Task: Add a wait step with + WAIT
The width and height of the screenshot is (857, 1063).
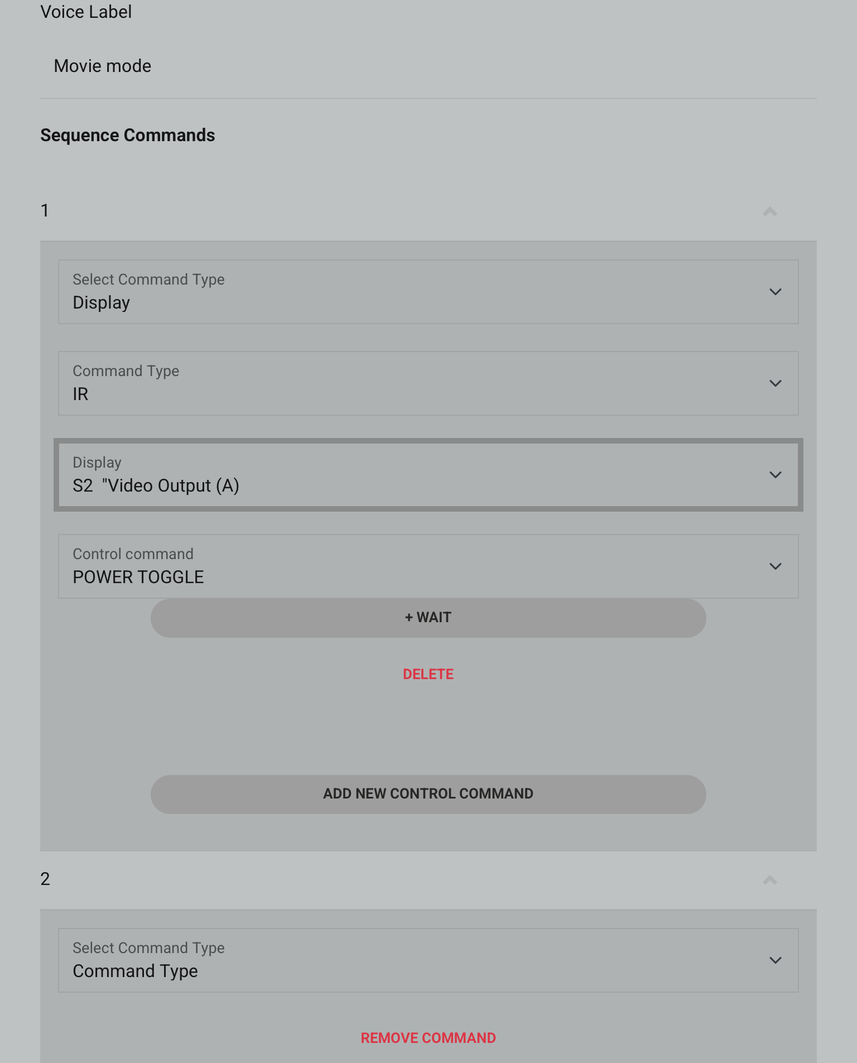Action: tap(428, 618)
